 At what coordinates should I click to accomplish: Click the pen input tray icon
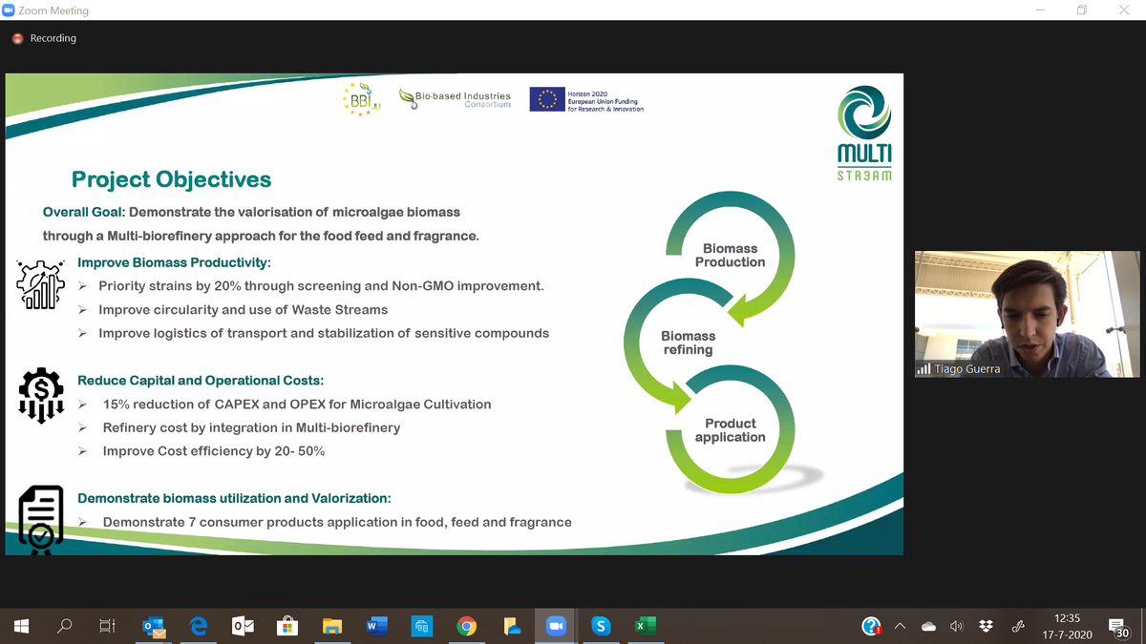(x=1018, y=626)
